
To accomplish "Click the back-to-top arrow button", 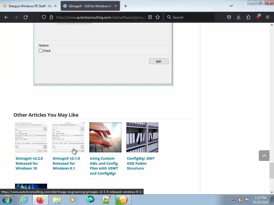I will (264, 156).
